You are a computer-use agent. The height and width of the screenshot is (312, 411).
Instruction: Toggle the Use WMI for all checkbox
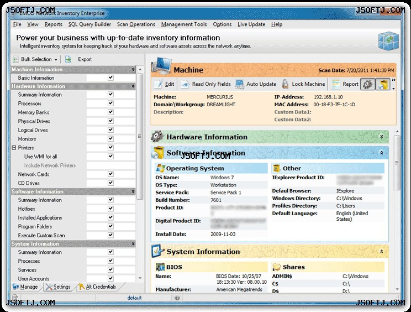pyautogui.click(x=110, y=157)
